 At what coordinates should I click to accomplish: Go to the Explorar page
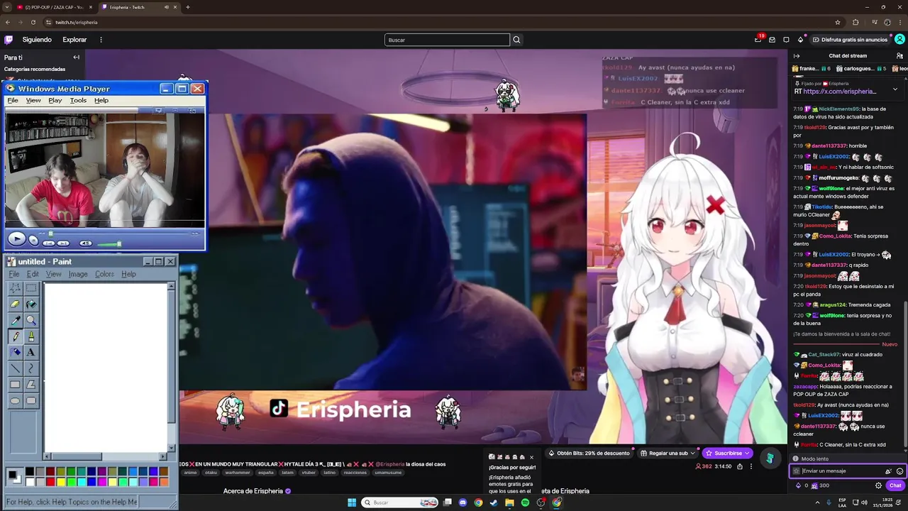pos(74,40)
